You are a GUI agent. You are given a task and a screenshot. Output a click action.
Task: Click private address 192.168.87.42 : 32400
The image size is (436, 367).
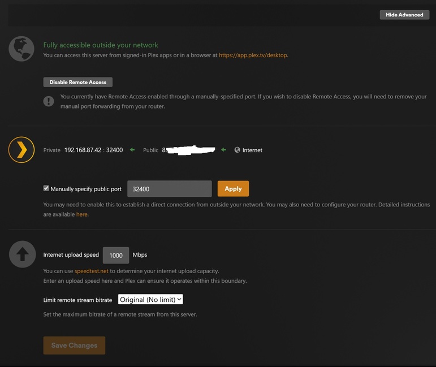click(93, 150)
